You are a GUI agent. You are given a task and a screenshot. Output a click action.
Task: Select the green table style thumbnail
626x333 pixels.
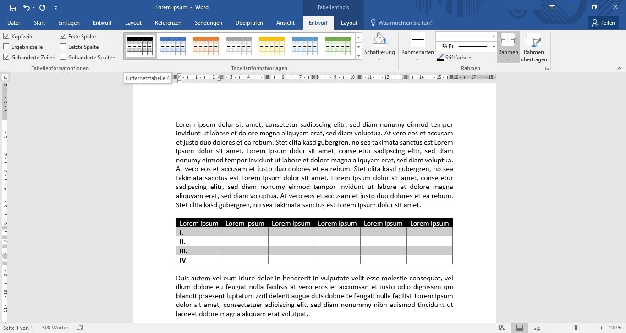click(338, 46)
